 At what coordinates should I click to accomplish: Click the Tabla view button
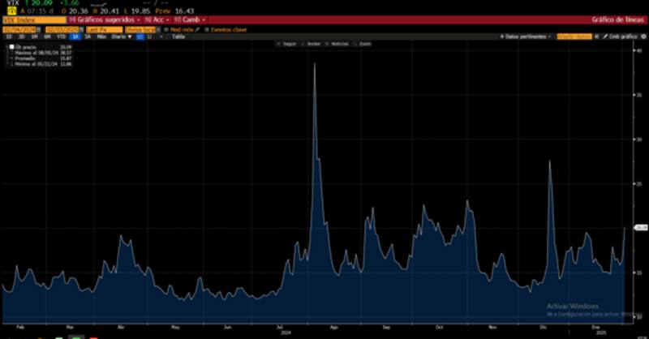178,36
